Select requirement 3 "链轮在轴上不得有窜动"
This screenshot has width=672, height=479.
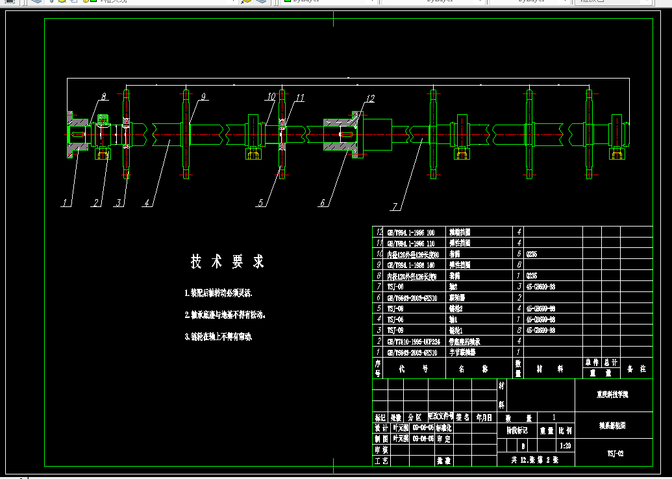219,337
